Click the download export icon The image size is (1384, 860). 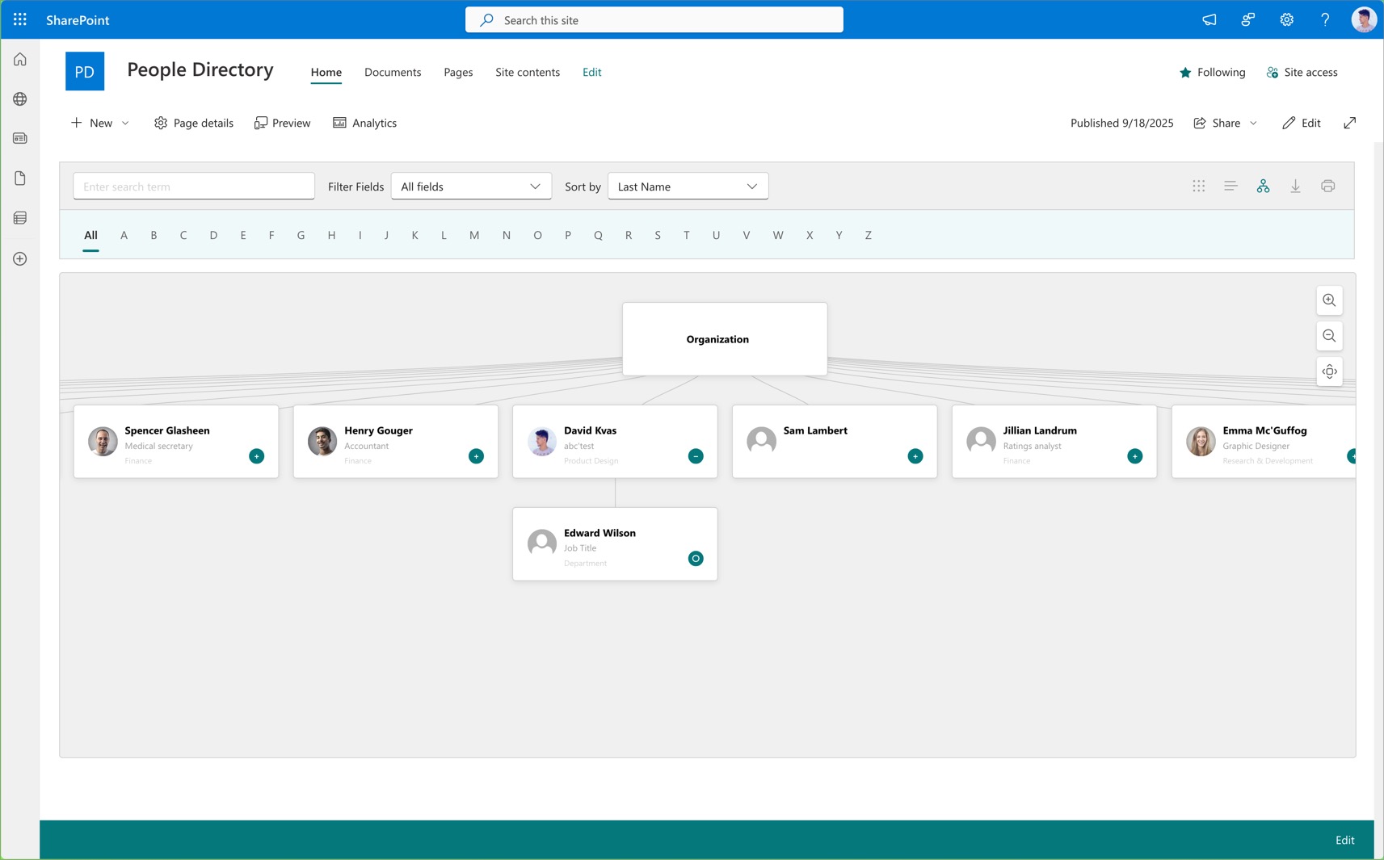pos(1295,187)
